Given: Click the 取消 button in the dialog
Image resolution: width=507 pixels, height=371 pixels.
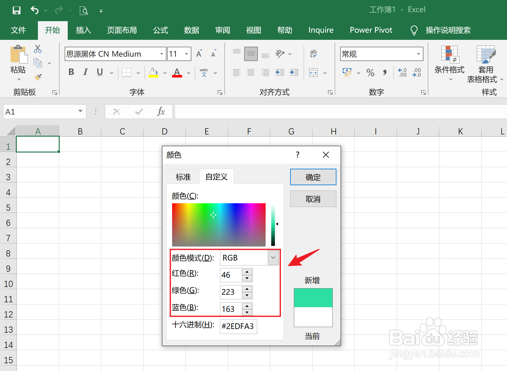Looking at the screenshot, I should click(313, 199).
